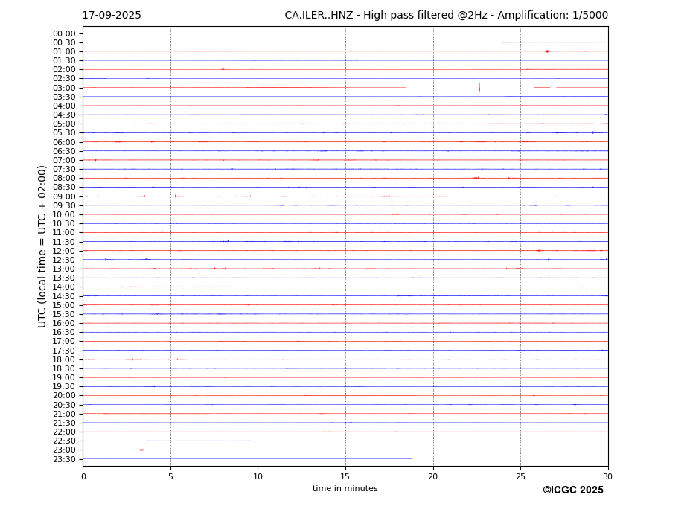Click the 12:00 time row label

pos(64,252)
